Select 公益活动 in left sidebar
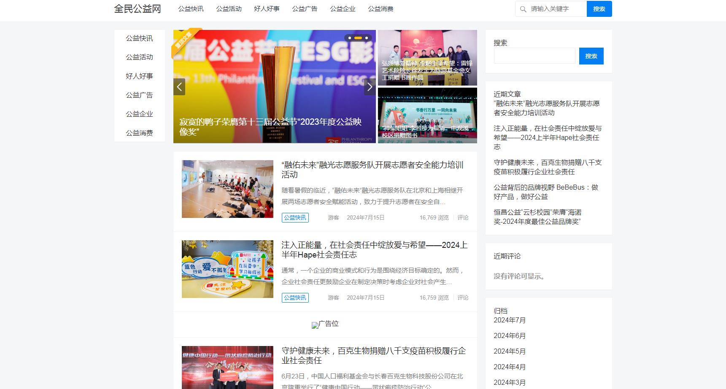 139,57
